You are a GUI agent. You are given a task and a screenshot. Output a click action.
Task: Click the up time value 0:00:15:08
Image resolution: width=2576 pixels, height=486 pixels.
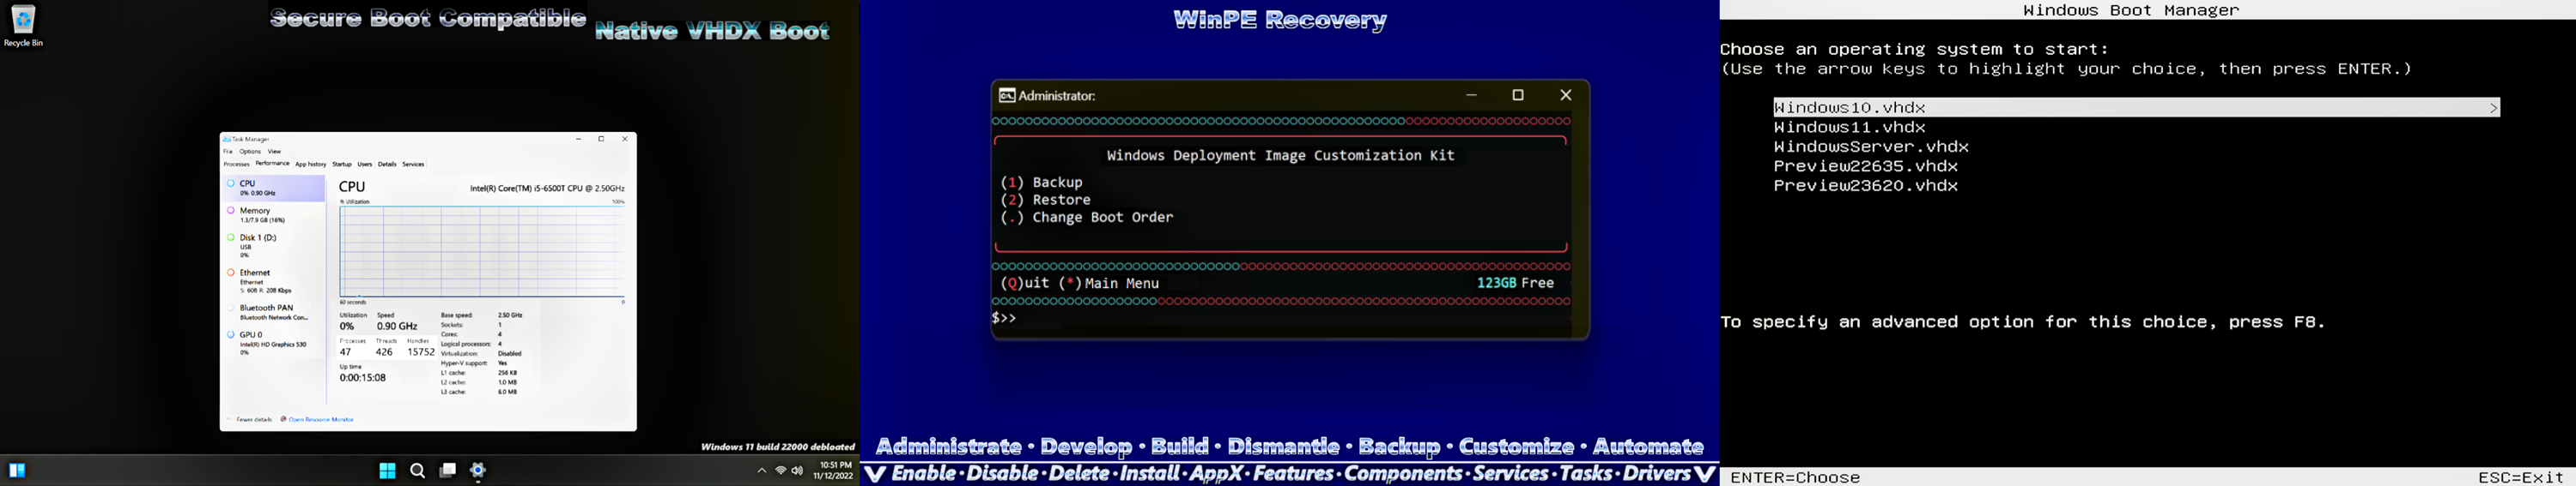(363, 378)
